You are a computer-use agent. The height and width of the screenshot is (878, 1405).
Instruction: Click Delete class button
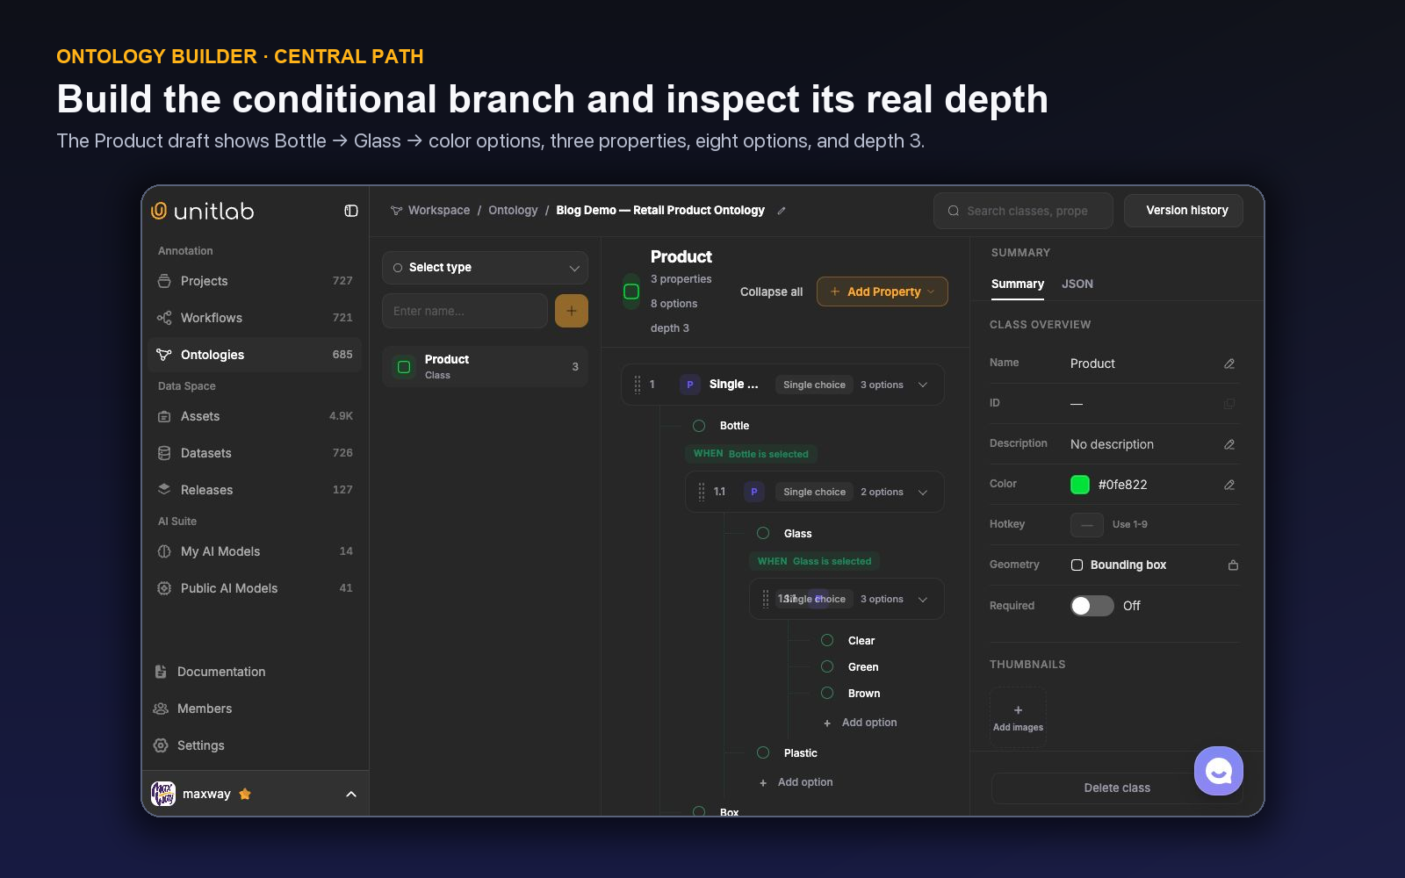point(1117,788)
